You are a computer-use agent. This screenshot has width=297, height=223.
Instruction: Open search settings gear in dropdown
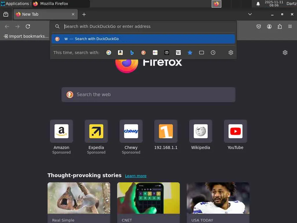231,53
